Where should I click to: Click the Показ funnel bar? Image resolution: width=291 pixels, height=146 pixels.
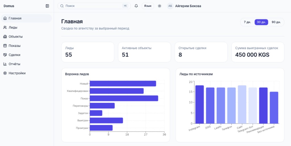click(124, 98)
